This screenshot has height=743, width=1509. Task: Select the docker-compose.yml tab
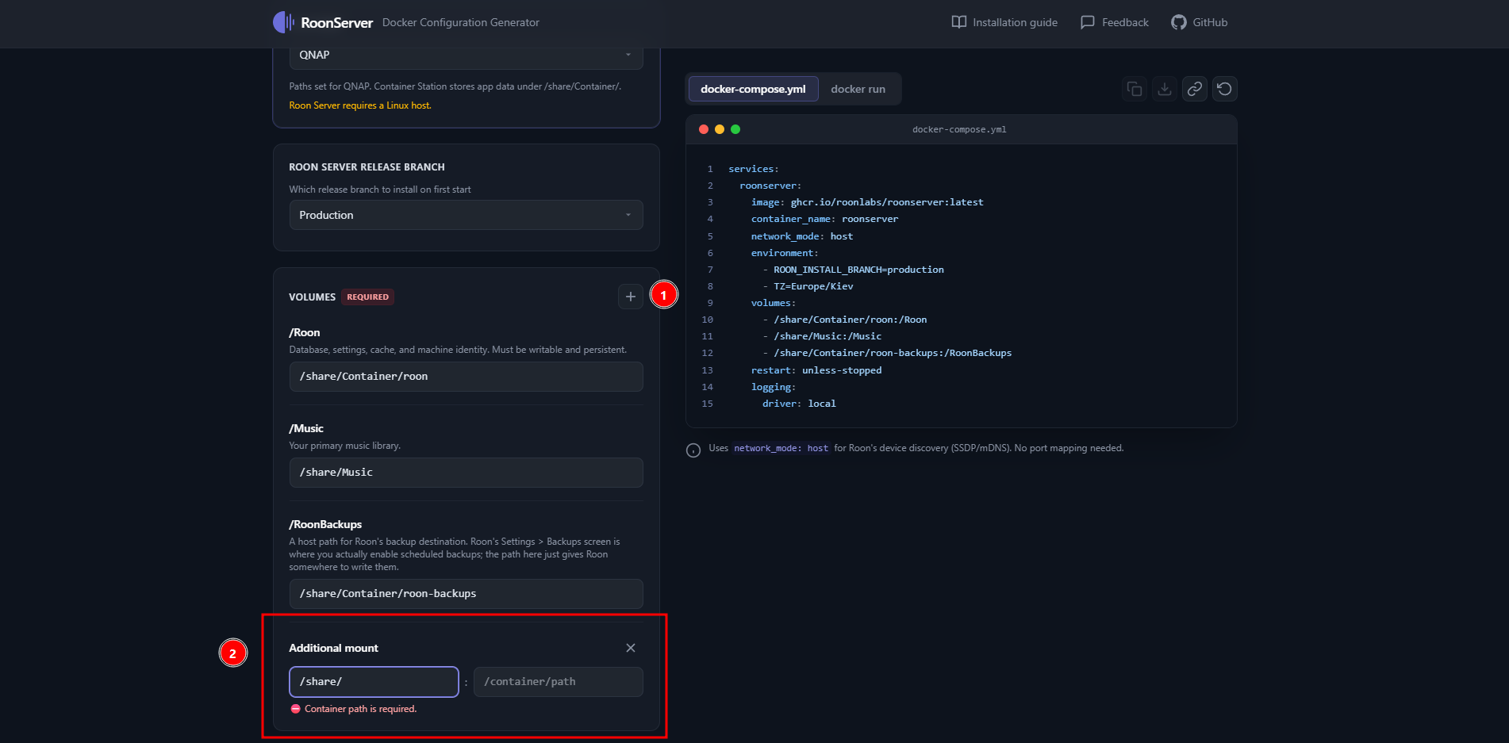[x=753, y=89]
